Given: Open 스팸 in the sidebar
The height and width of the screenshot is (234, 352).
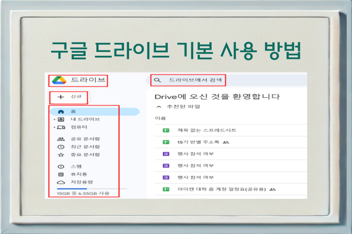Looking at the screenshot, I should tap(76, 167).
